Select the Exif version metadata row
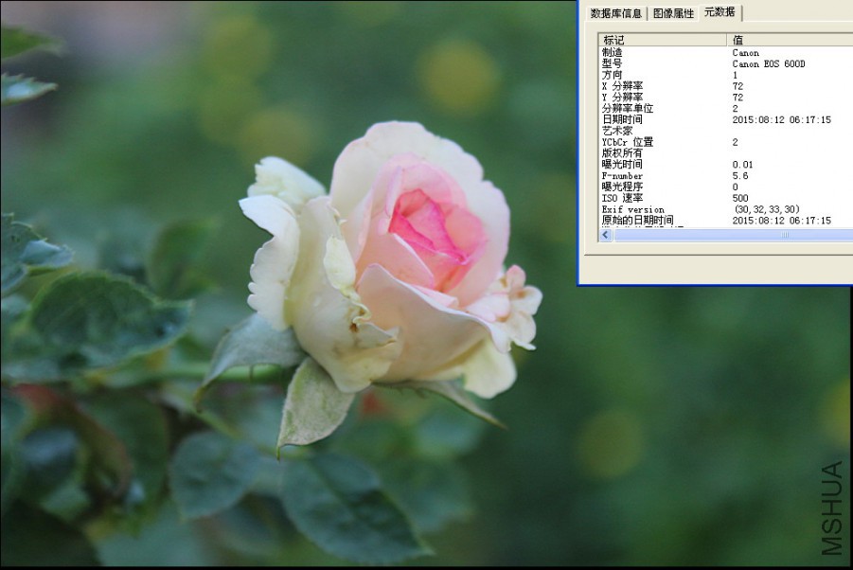The width and height of the screenshot is (853, 570). pyautogui.click(x=682, y=208)
